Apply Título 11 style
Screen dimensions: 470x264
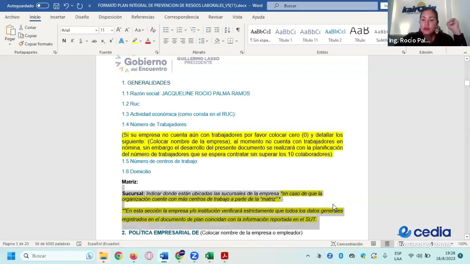pos(310,35)
